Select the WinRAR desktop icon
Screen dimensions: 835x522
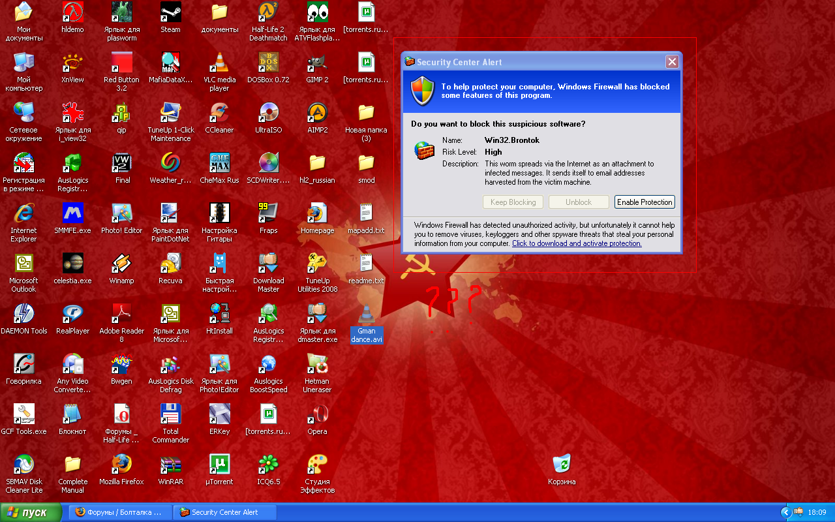[171, 464]
